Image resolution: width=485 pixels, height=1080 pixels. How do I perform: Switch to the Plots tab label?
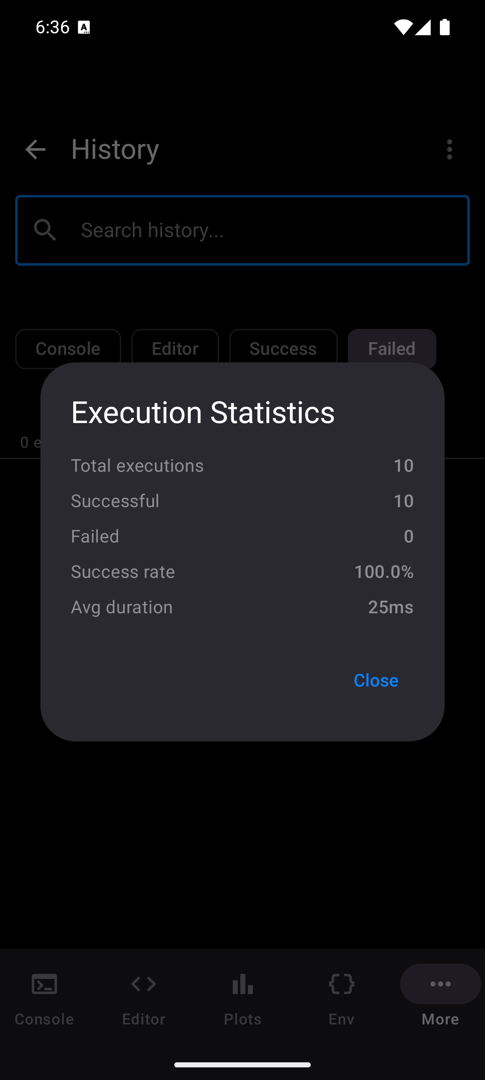[243, 1019]
